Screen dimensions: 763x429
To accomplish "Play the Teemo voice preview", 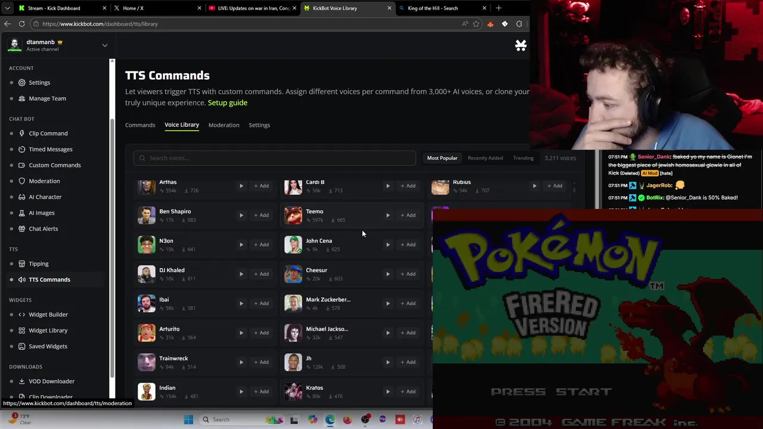I will click(387, 215).
